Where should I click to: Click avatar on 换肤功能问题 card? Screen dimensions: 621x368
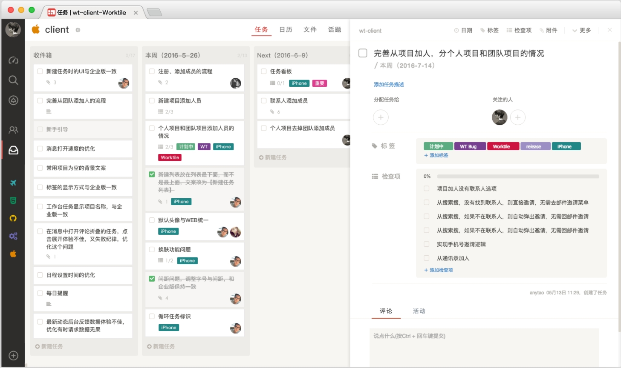pos(236,261)
